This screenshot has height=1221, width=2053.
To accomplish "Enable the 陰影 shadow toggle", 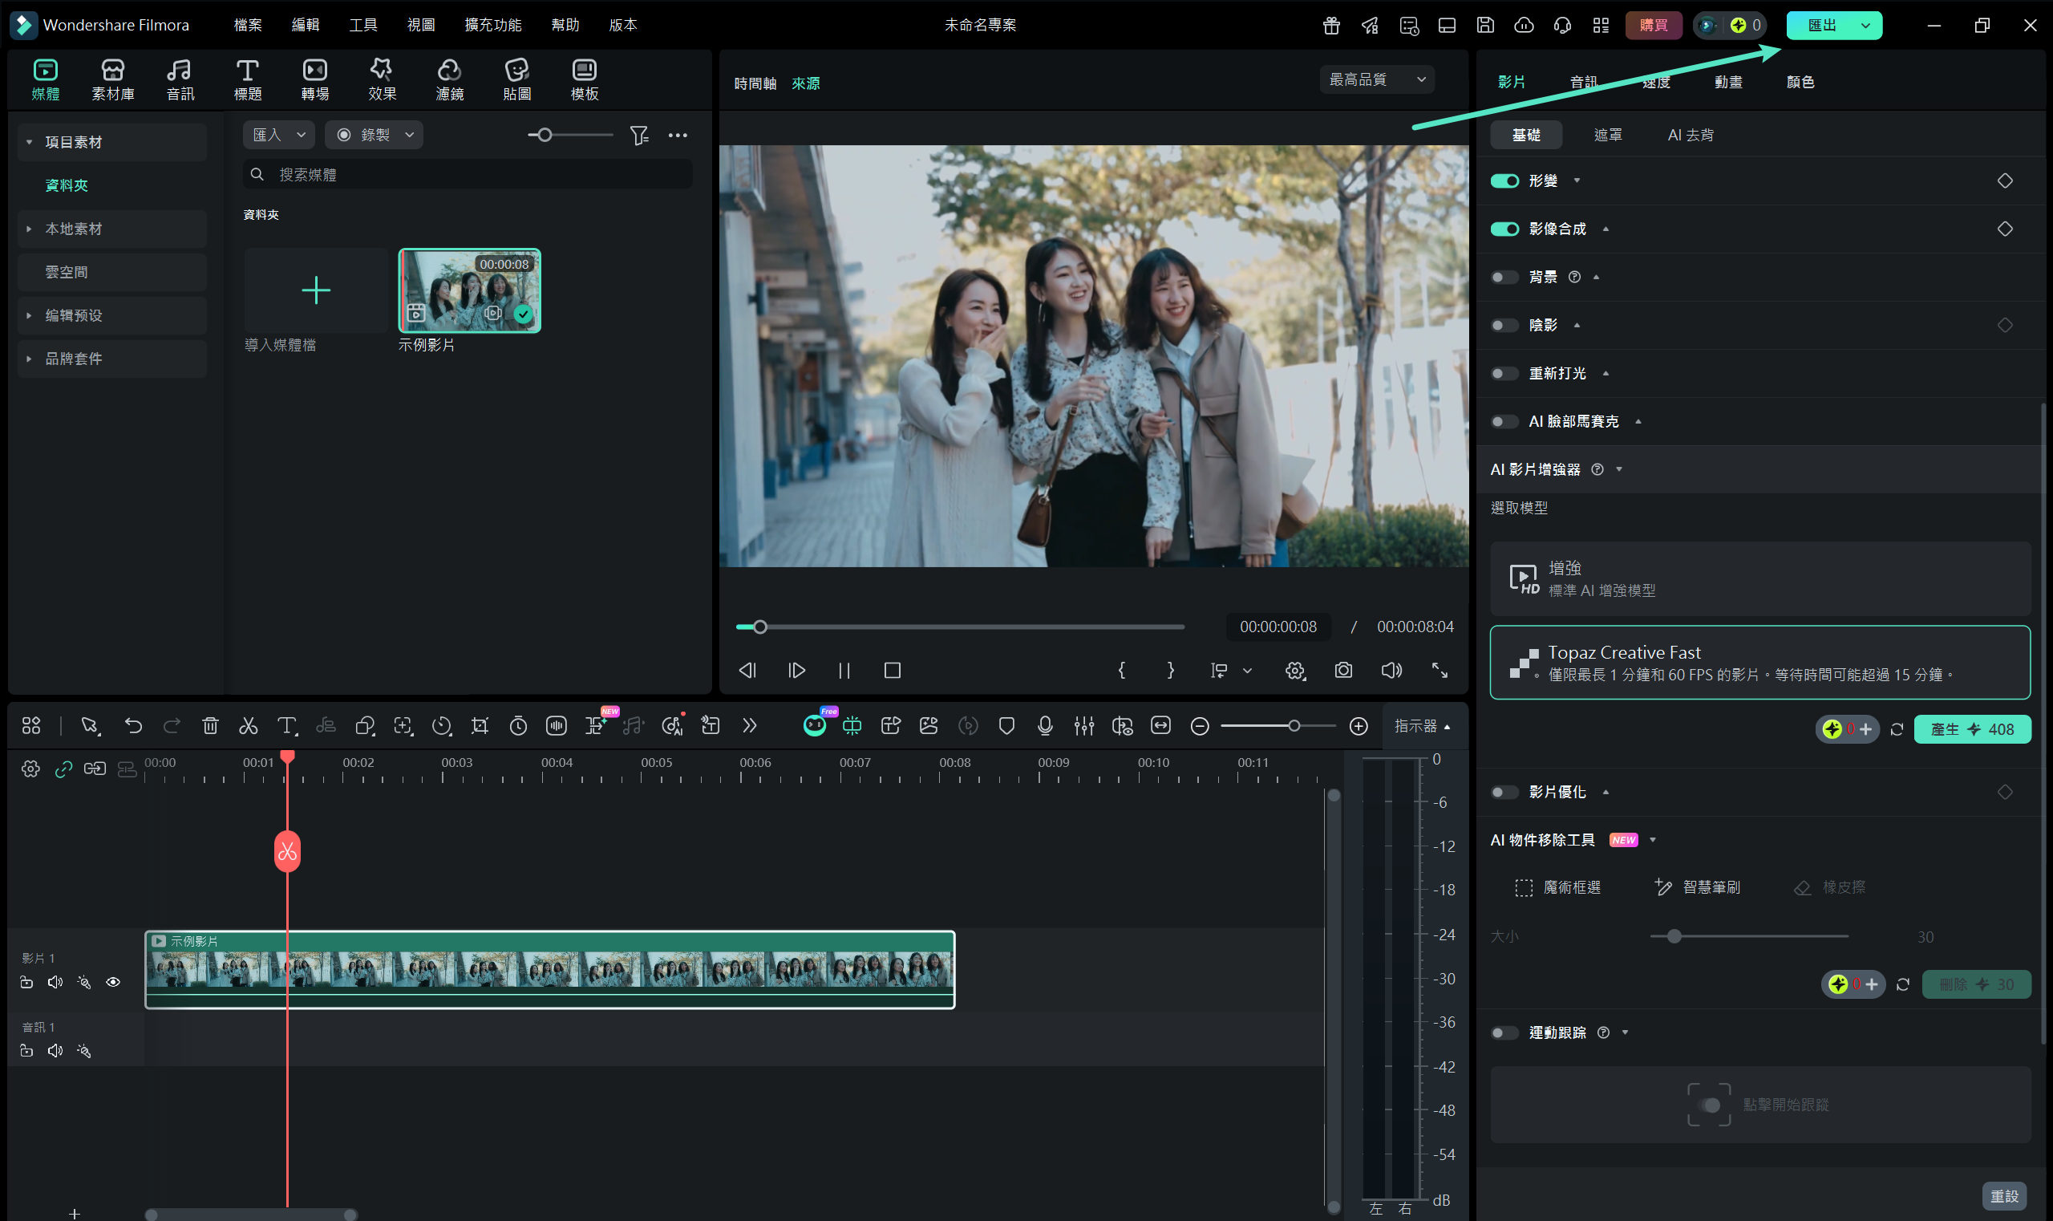I will click(x=1504, y=325).
